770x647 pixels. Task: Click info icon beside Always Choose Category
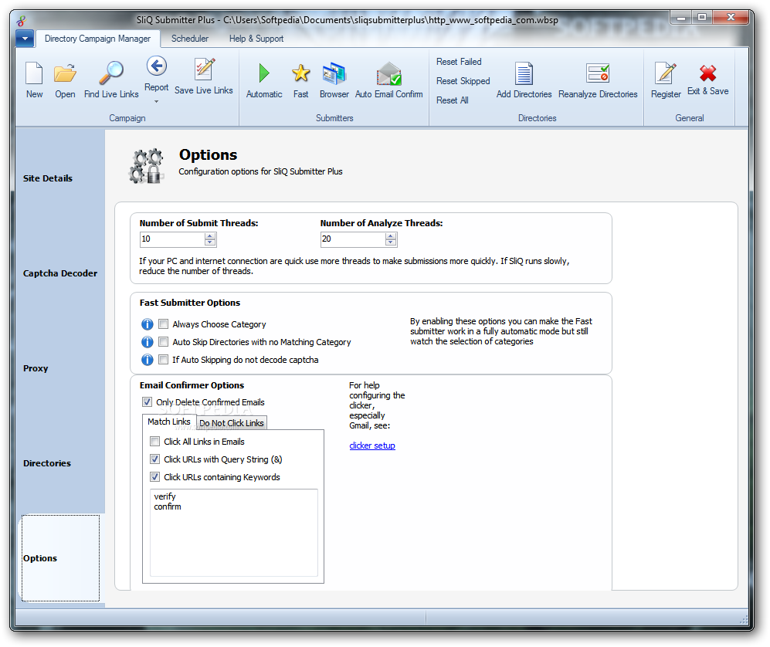pyautogui.click(x=148, y=324)
